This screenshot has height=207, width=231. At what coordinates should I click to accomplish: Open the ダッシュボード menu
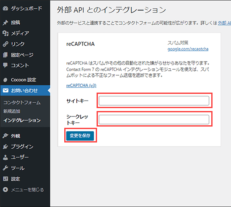pyautogui.click(x=26, y=8)
